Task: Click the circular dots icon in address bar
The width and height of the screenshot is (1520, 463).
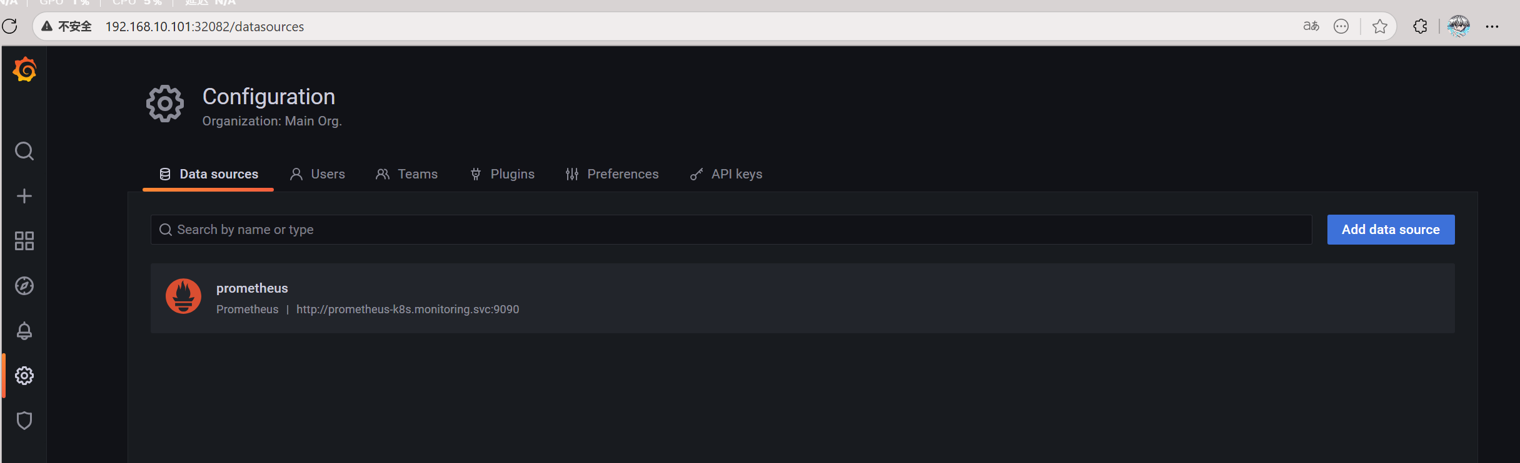Action: [1341, 26]
